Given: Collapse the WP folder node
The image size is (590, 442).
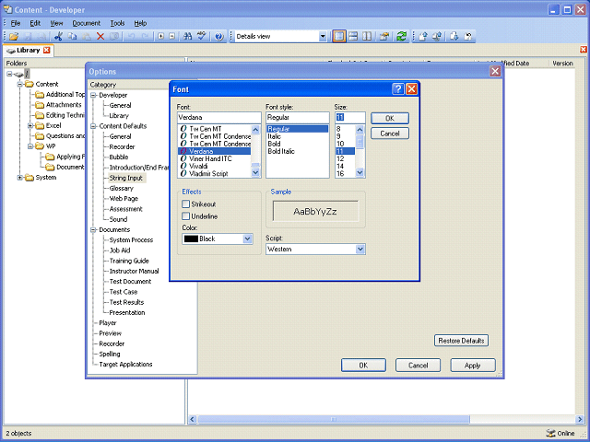Looking at the screenshot, I should [x=30, y=146].
